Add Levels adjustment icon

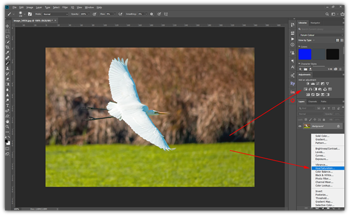(313, 83)
